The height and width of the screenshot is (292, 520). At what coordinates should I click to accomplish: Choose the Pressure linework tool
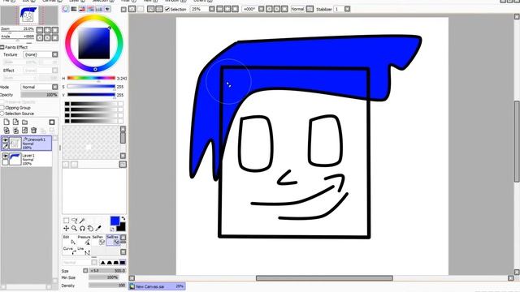84,240
